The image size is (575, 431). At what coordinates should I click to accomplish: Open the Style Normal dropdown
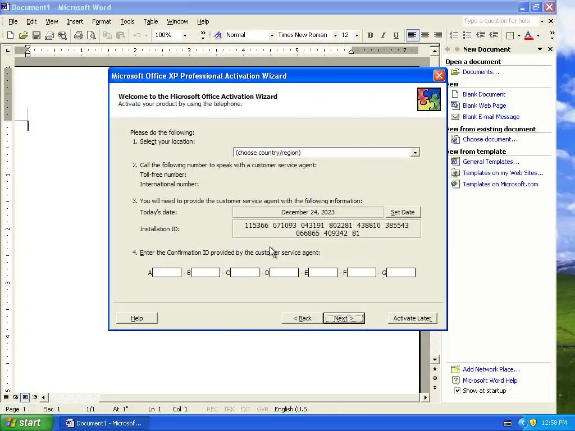point(272,35)
